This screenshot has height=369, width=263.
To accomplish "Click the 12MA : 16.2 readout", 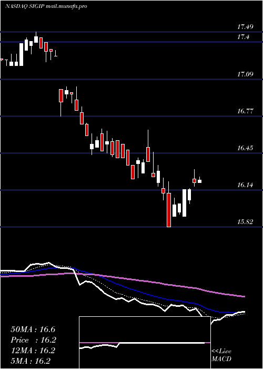I will click(x=33, y=351).
